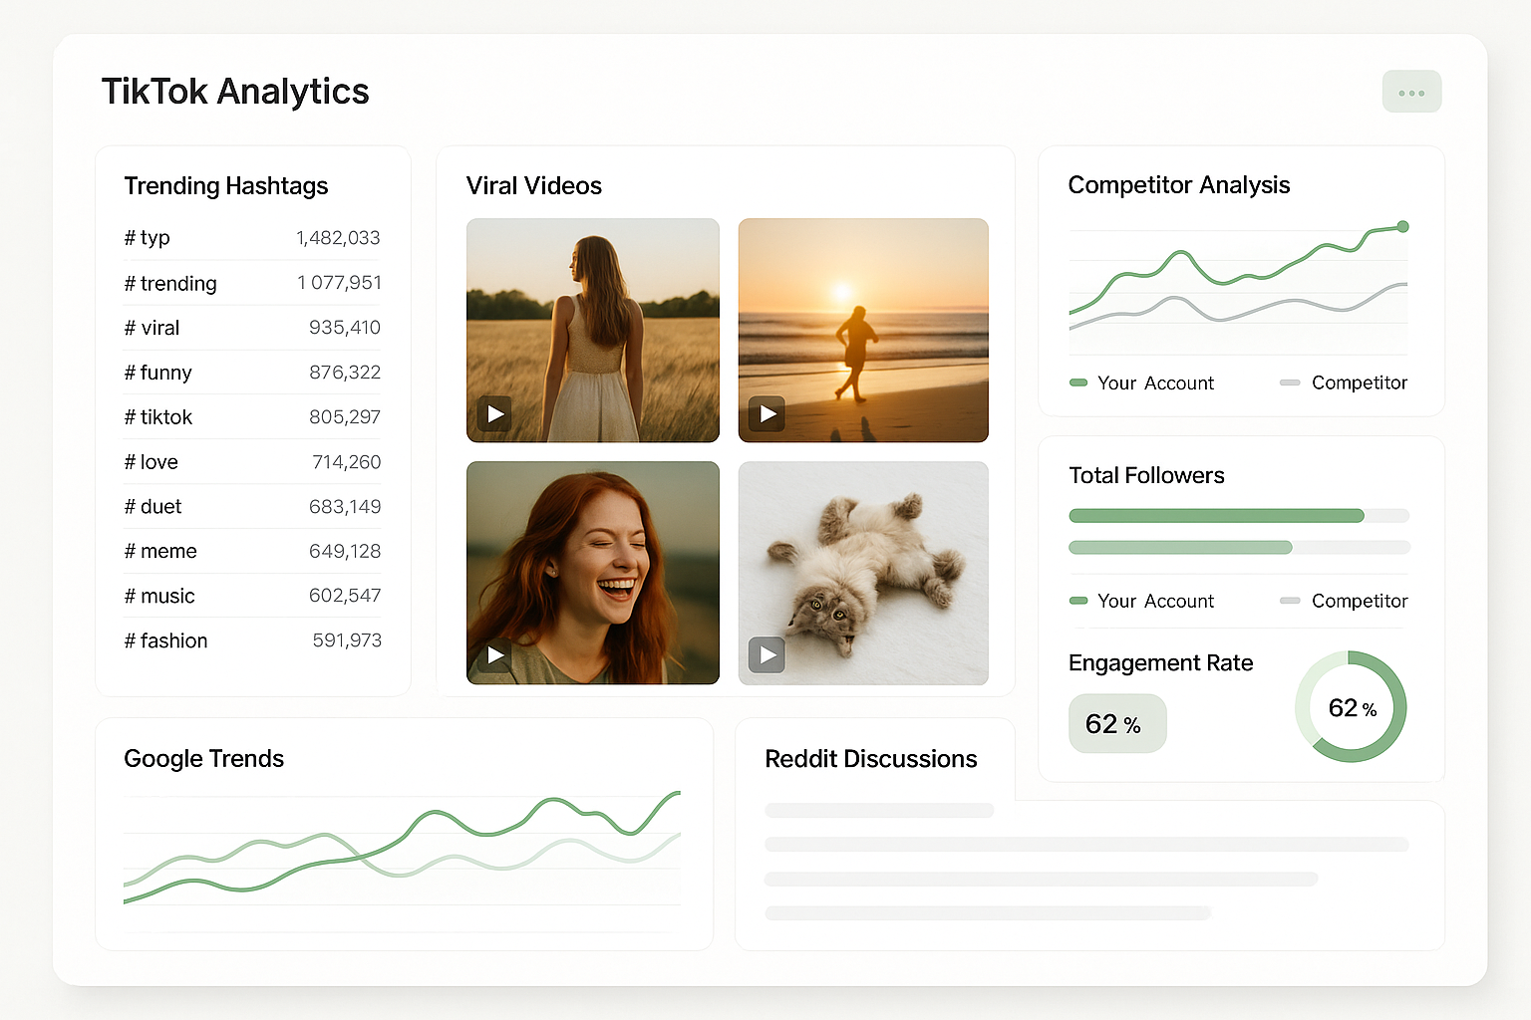This screenshot has height=1020, width=1531.
Task: Expand the Trending Hashtags panel
Action: click(x=226, y=186)
